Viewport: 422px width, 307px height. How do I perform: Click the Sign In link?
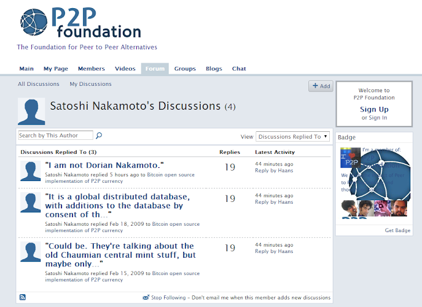(378, 117)
